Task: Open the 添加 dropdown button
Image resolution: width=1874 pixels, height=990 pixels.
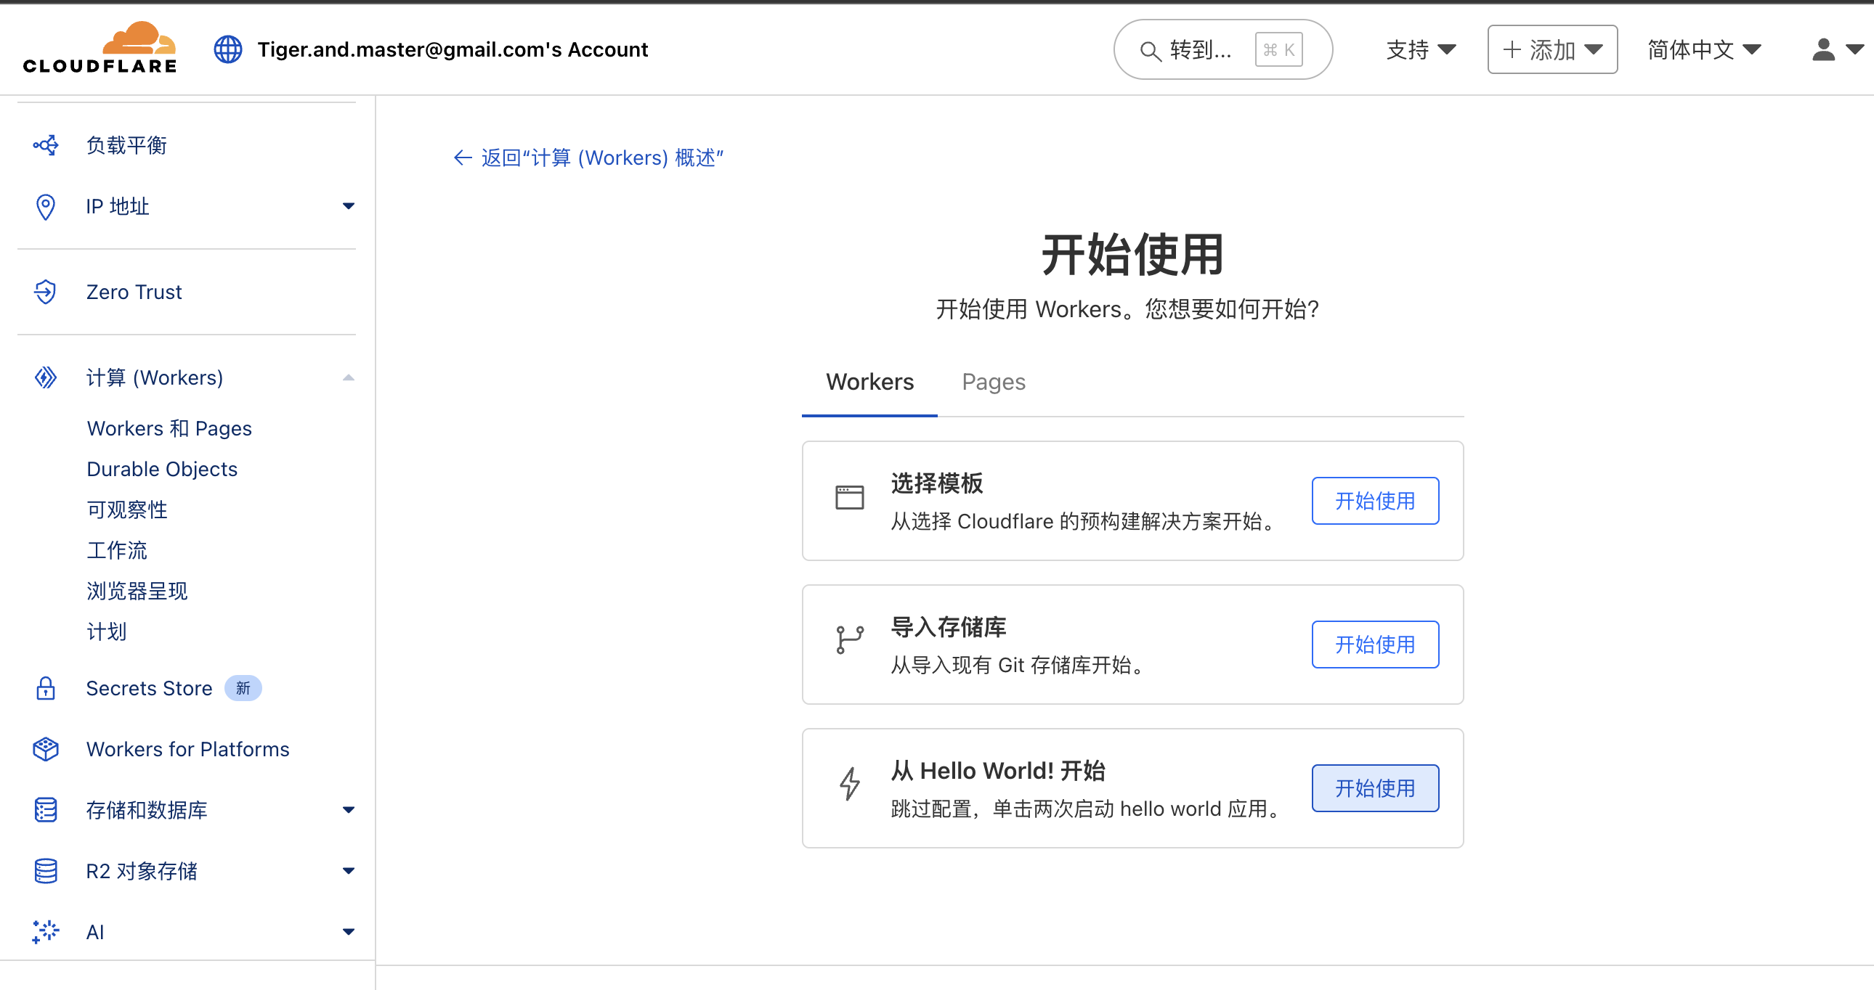Action: point(1552,49)
